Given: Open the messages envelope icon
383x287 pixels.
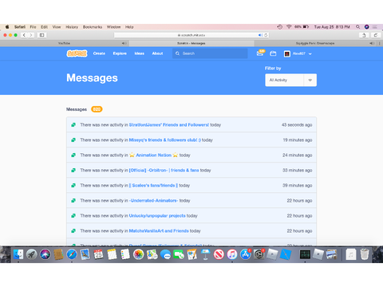Looking at the screenshot, I should pos(260,53).
